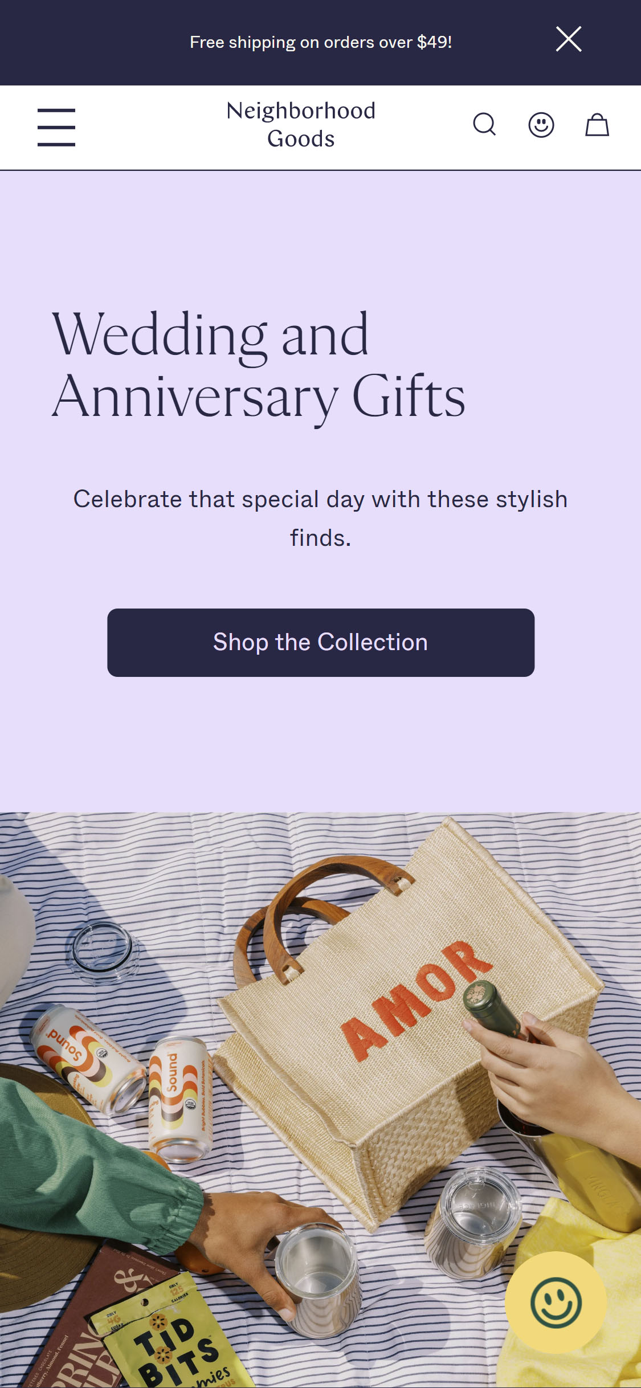View the shopping bag cart
The width and height of the screenshot is (641, 1388).
click(597, 125)
